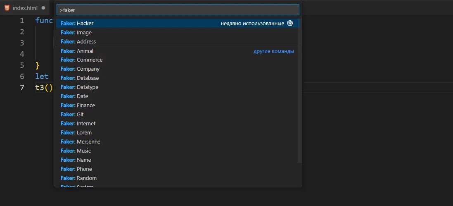Run the Faker: Address command

pos(178,41)
